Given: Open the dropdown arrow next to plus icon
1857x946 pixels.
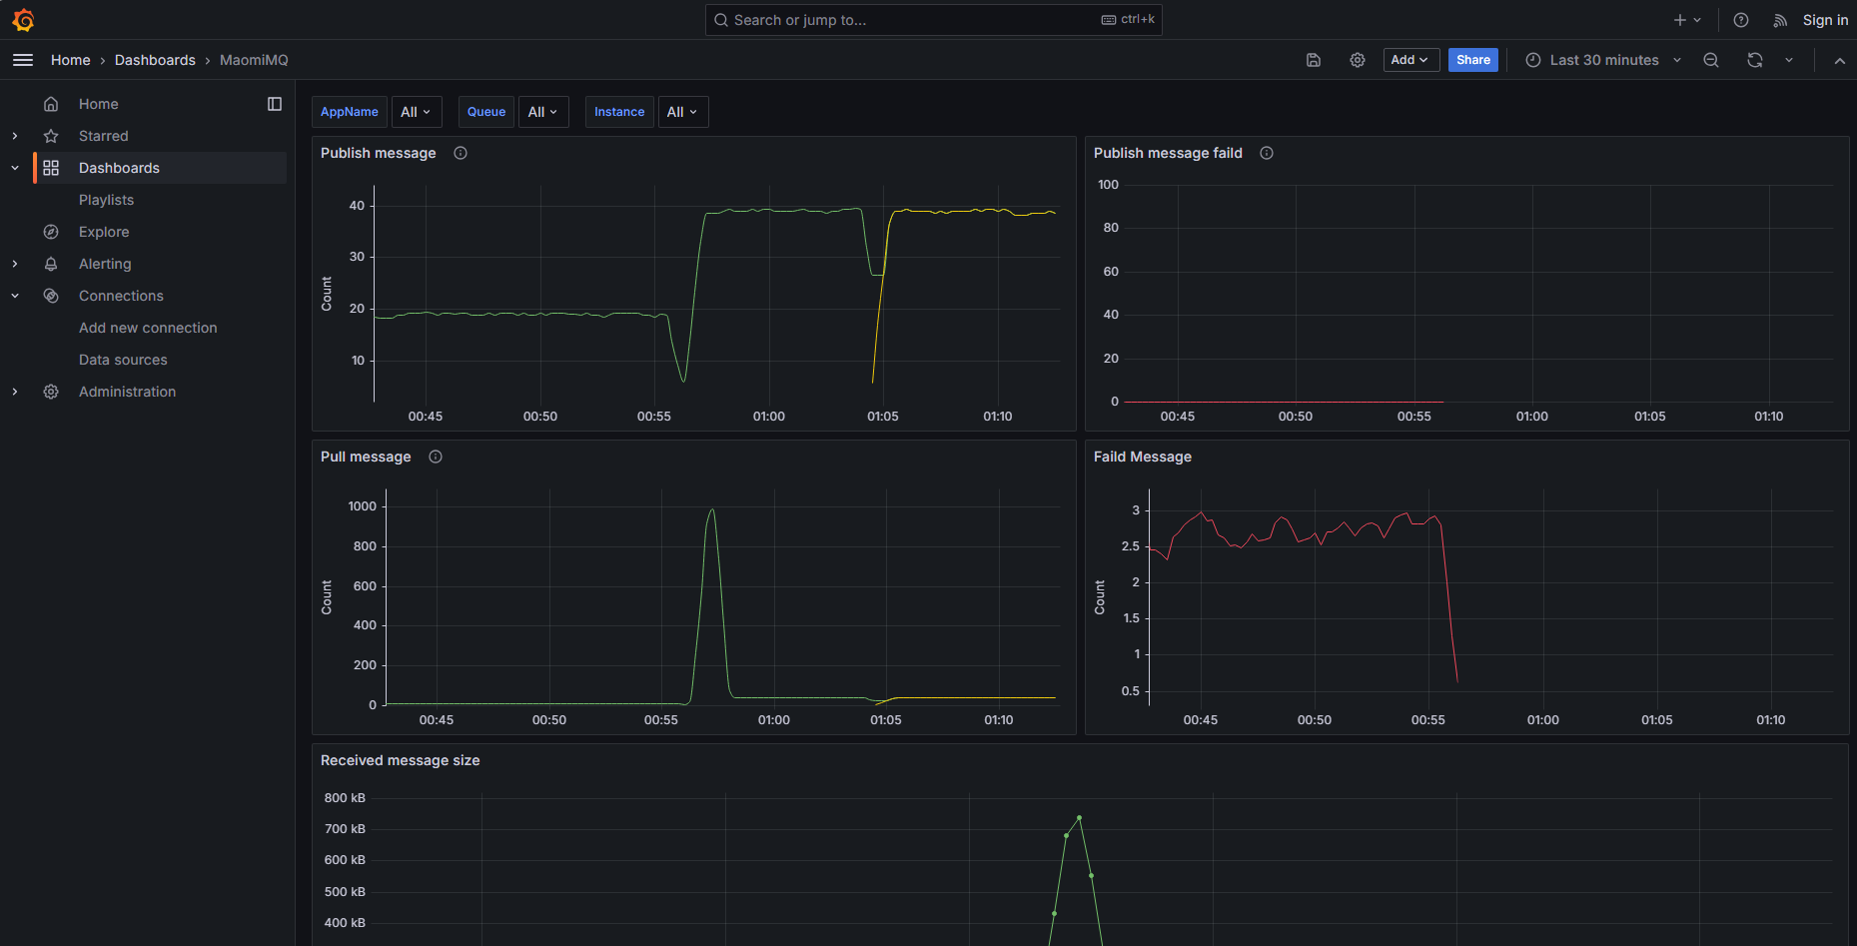Looking at the screenshot, I should pyautogui.click(x=1697, y=20).
